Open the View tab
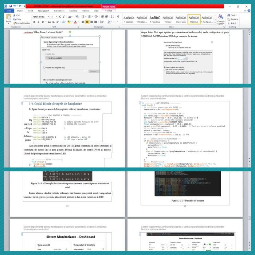This screenshot has width=255, height=255. coord(96,11)
